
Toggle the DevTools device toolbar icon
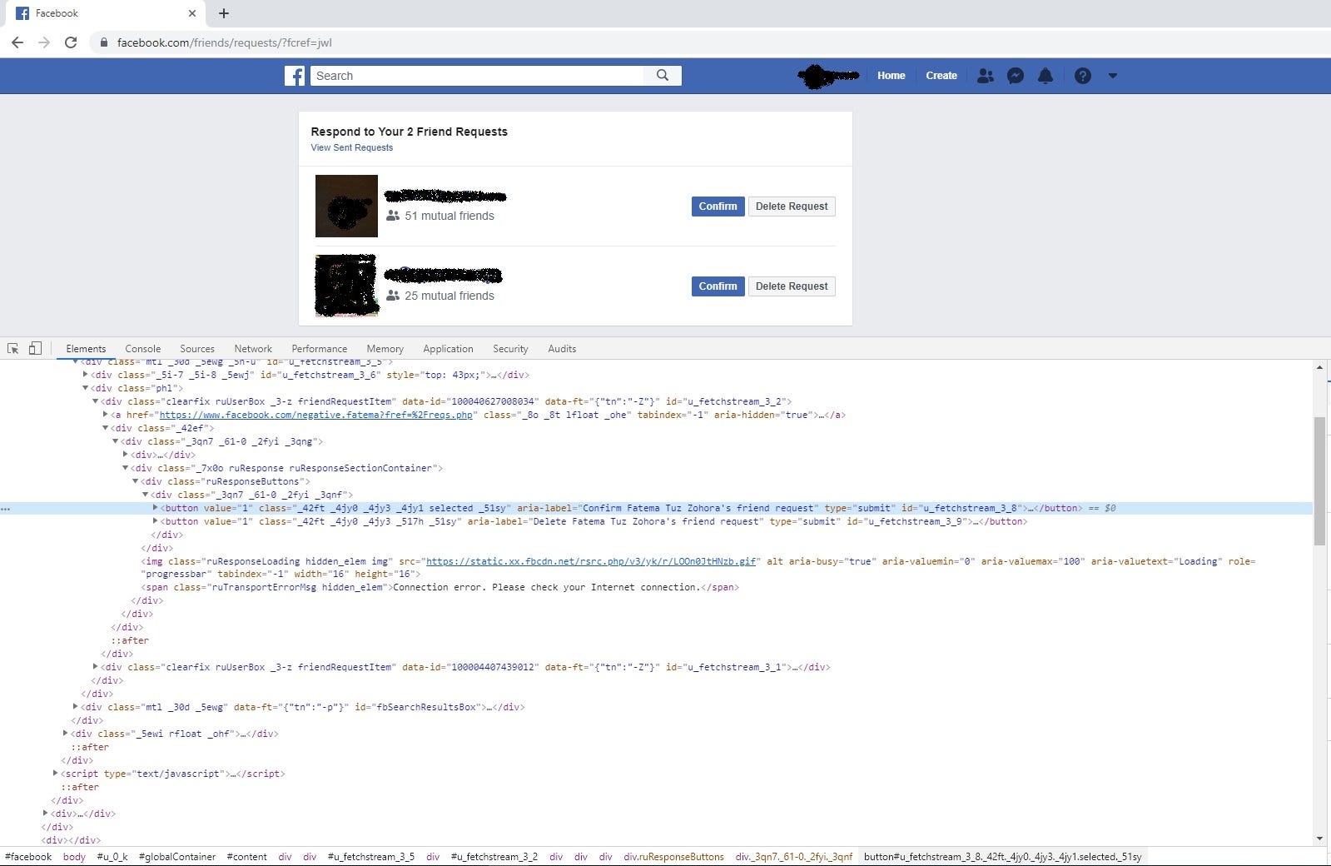[x=35, y=349]
